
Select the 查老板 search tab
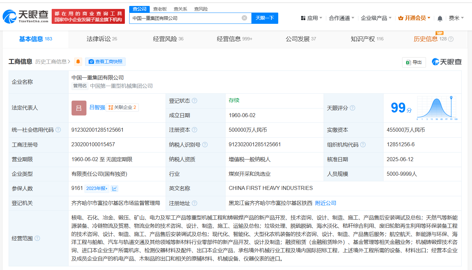pyautogui.click(x=160, y=9)
